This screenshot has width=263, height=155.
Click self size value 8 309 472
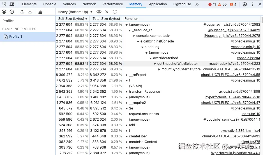click(x=64, y=75)
